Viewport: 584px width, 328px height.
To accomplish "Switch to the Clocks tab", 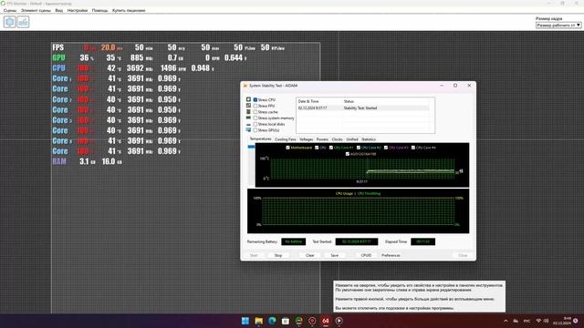I will (x=337, y=139).
